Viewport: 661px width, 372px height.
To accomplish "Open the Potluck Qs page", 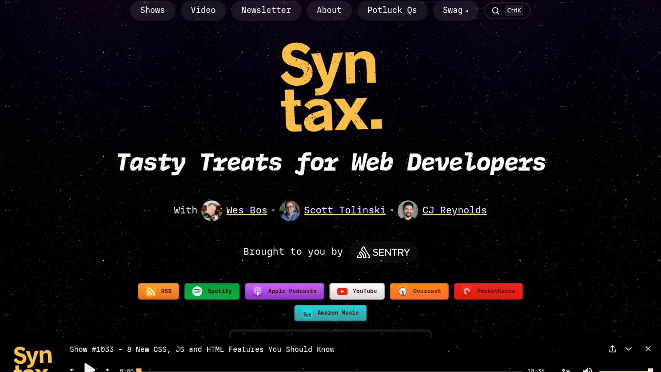I will 392,10.
